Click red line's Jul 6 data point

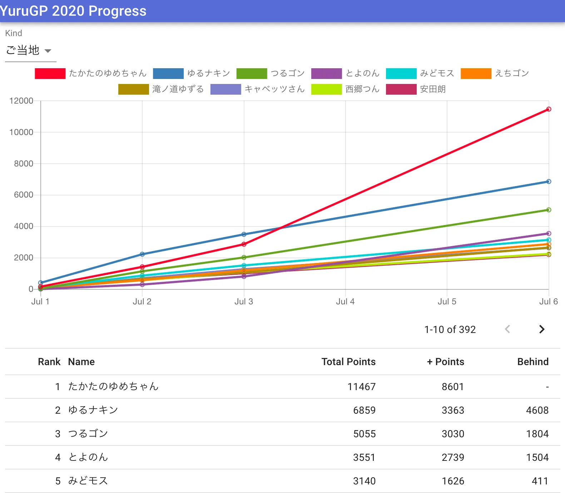(549, 109)
